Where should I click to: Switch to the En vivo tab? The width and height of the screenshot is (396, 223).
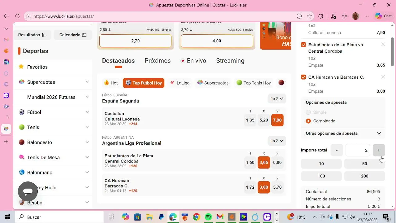point(193,61)
